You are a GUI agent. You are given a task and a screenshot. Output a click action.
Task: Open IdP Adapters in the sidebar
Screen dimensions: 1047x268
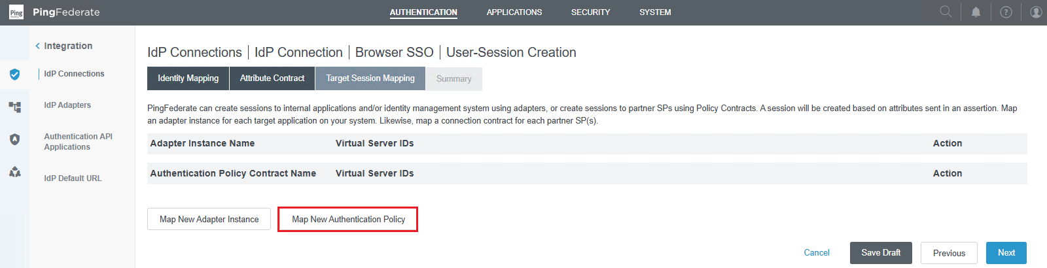[x=67, y=105]
